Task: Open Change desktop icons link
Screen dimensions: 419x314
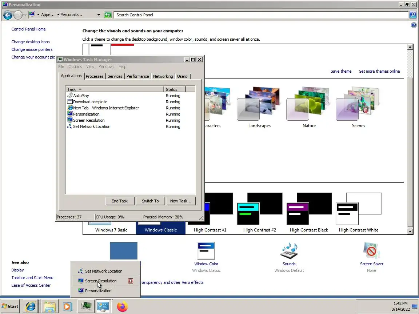Action: [x=31, y=42]
